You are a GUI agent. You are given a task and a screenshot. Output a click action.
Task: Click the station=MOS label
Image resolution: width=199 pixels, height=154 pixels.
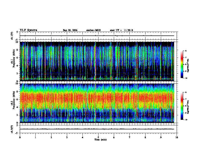coord(93,30)
